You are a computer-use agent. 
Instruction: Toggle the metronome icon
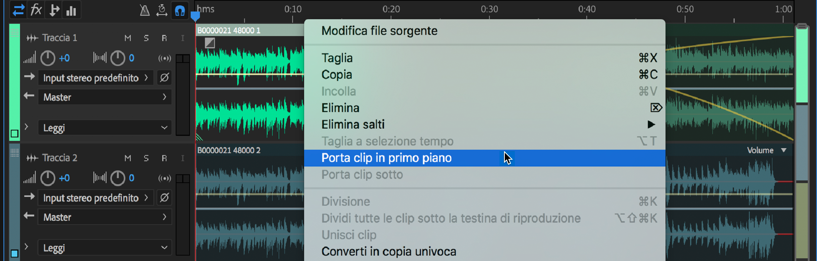point(144,10)
